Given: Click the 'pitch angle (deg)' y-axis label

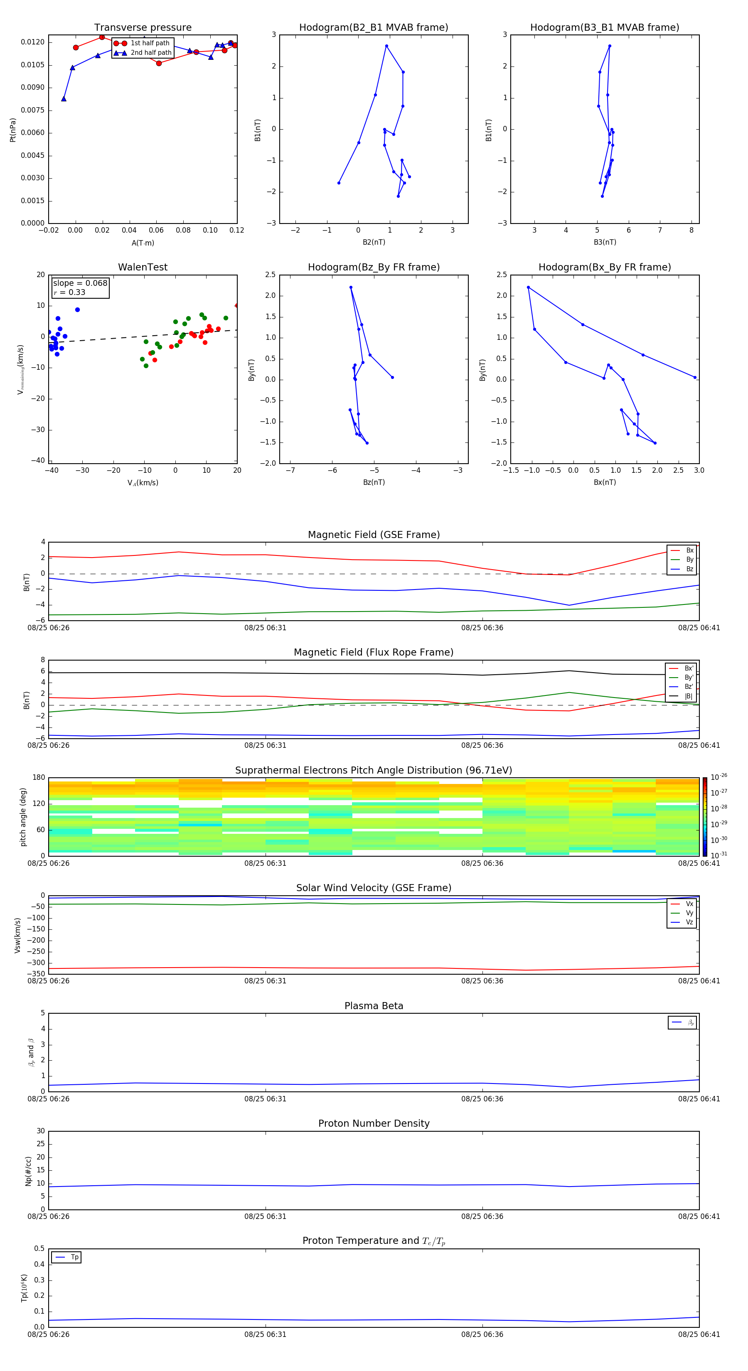Looking at the screenshot, I should (x=23, y=816).
